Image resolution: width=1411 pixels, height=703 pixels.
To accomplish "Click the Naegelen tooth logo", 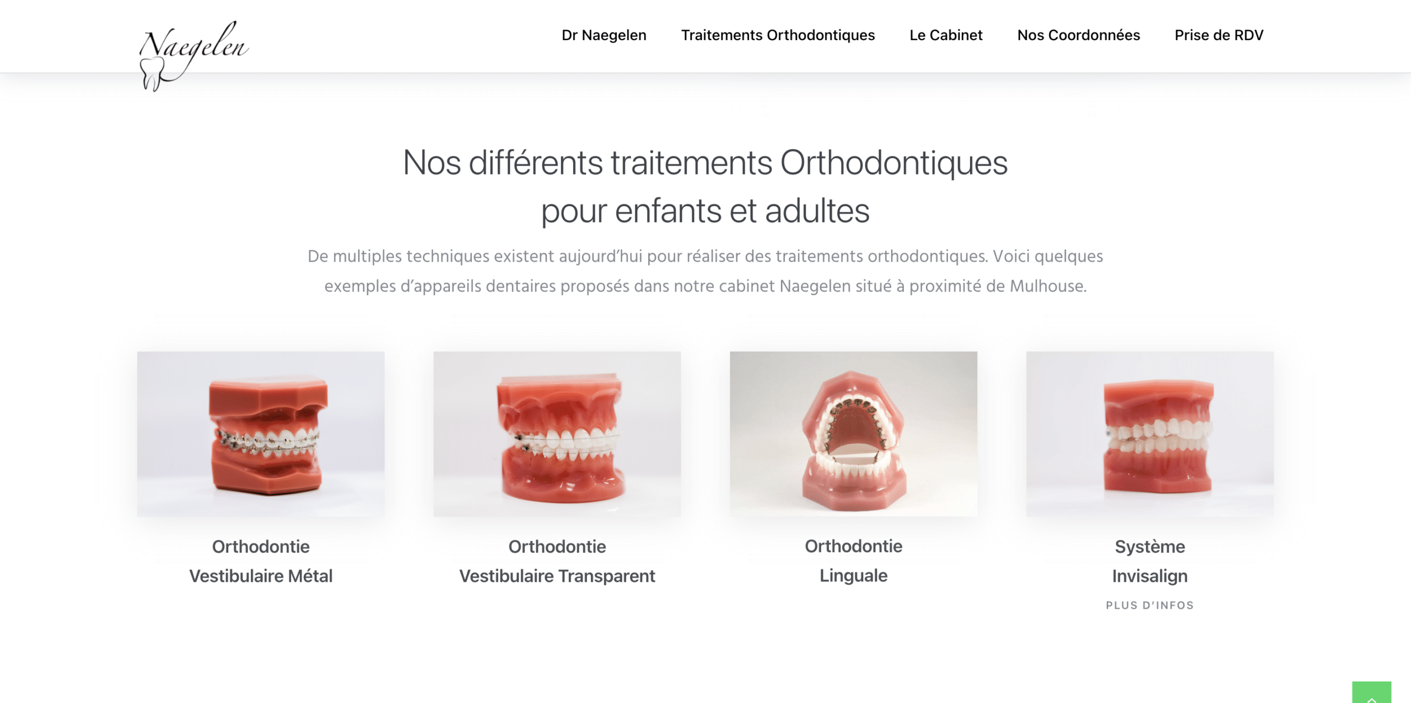I will pos(193,56).
